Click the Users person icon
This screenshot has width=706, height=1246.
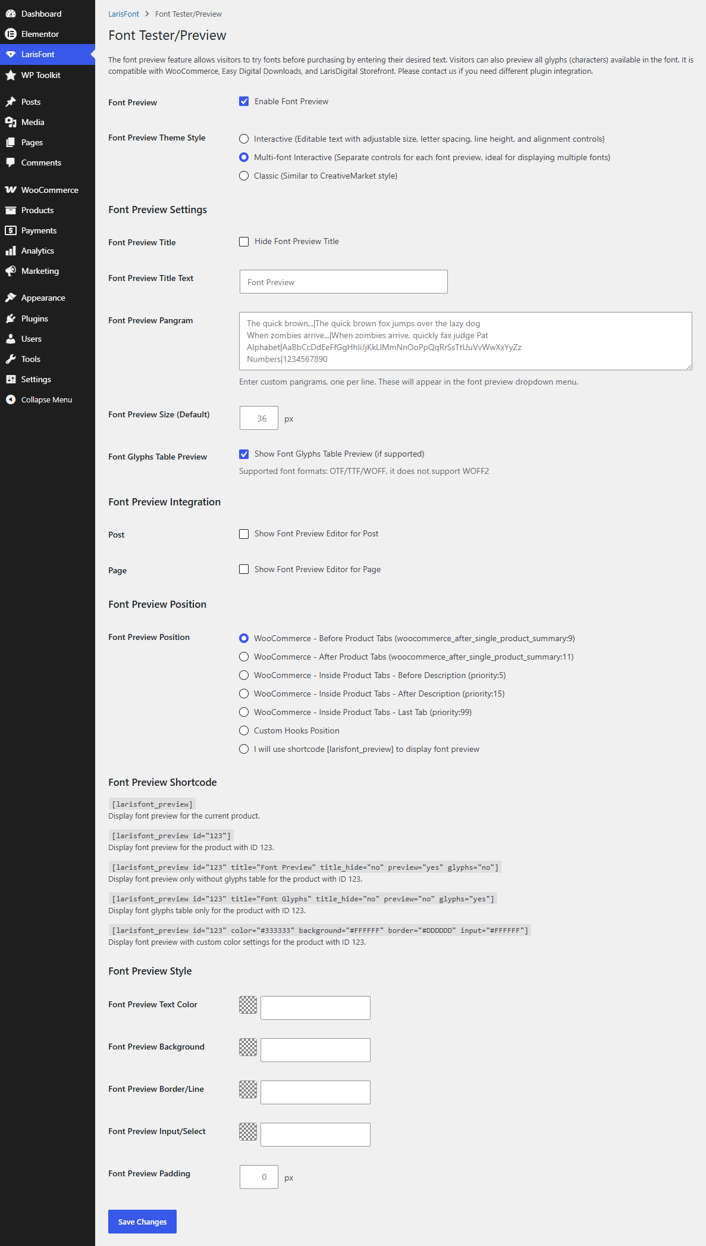(11, 339)
